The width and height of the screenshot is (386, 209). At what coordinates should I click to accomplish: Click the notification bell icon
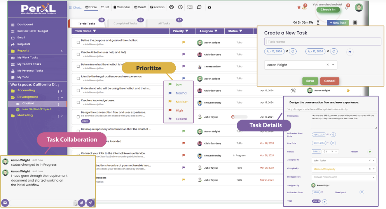click(x=346, y=7)
